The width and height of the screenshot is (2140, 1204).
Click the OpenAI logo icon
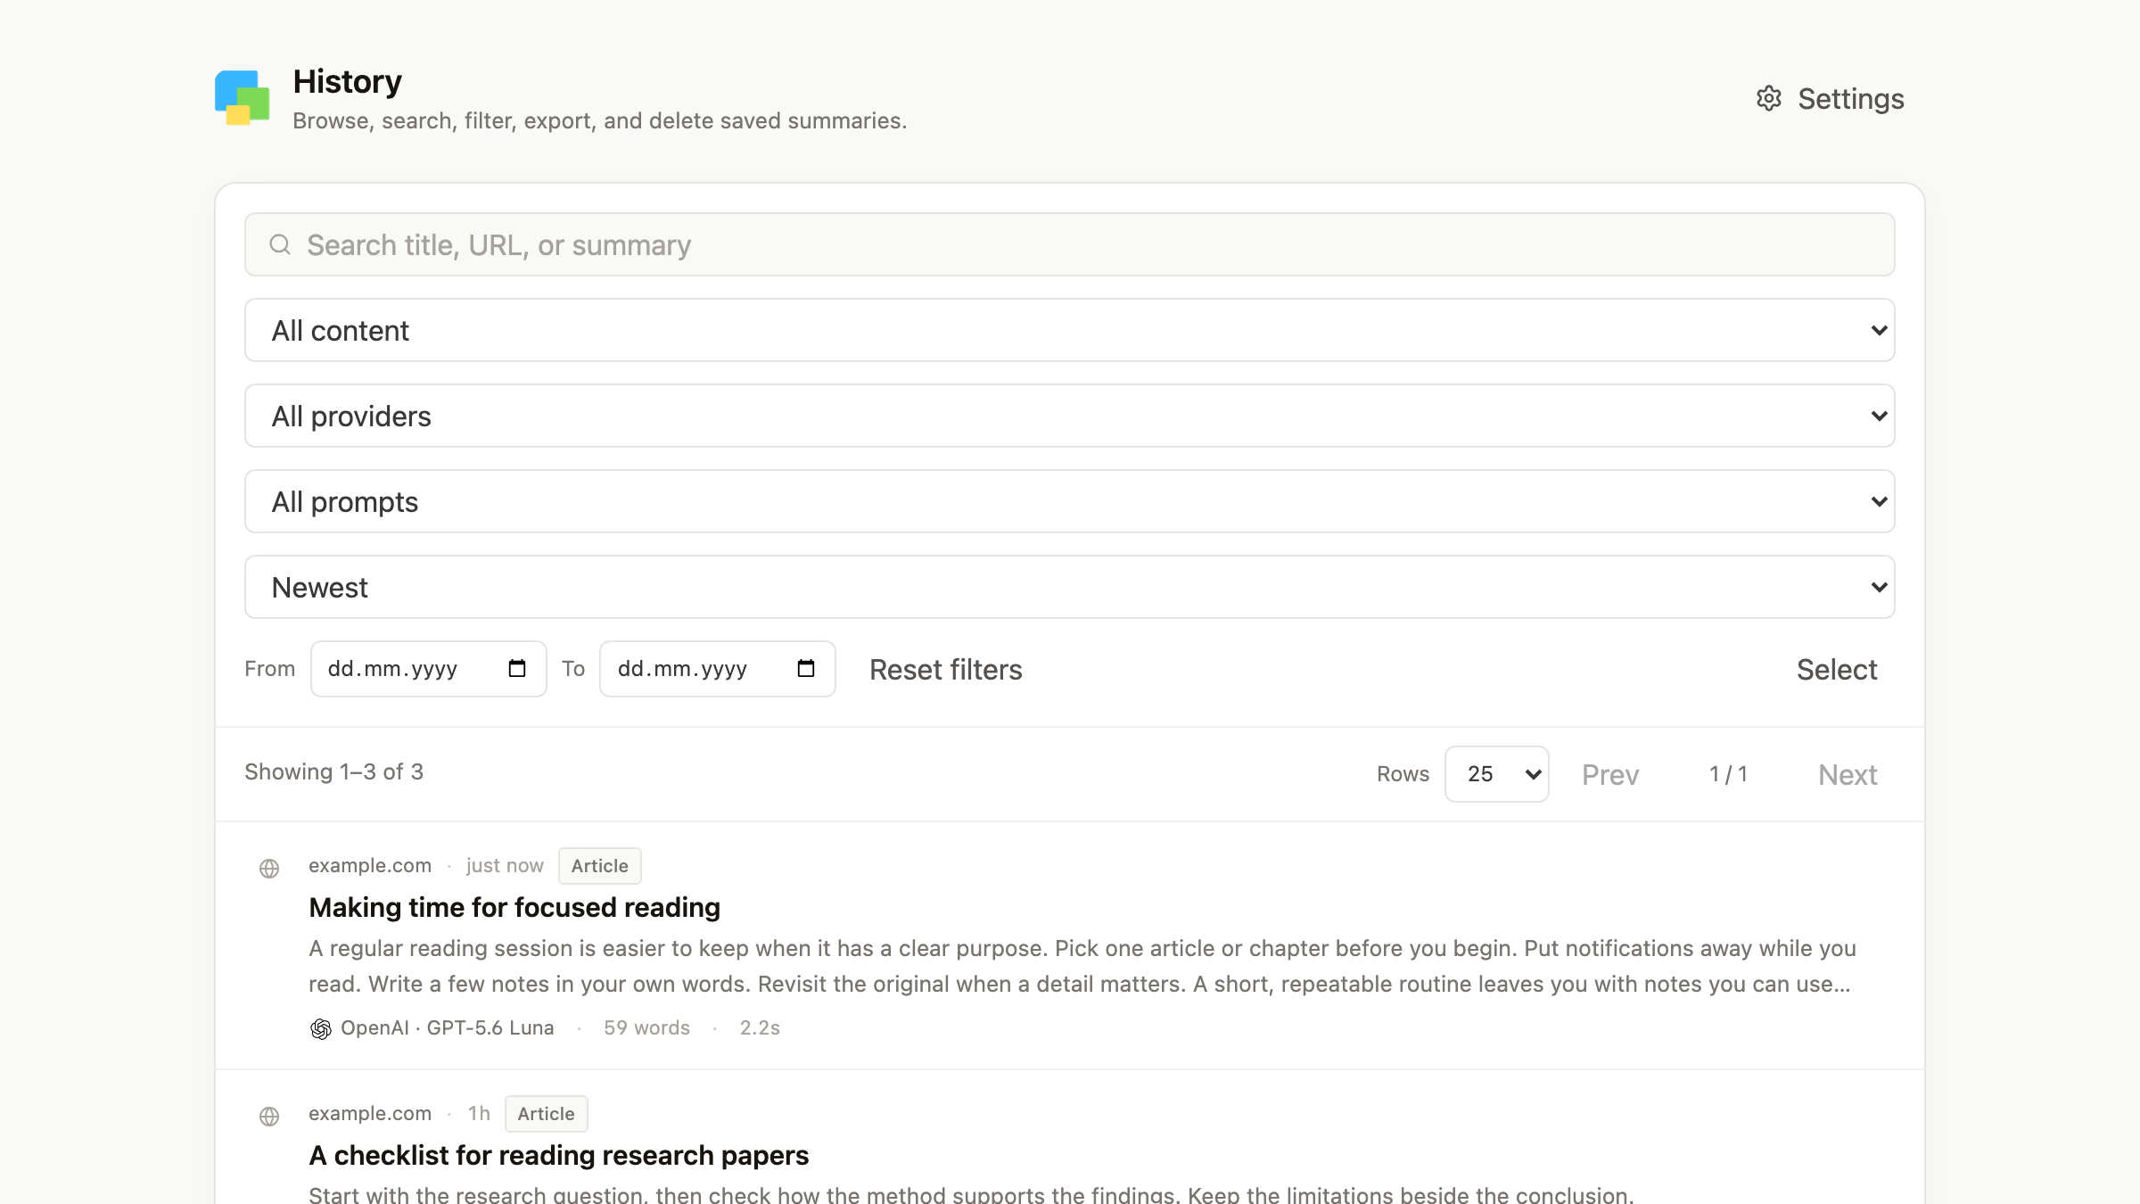[x=321, y=1029]
